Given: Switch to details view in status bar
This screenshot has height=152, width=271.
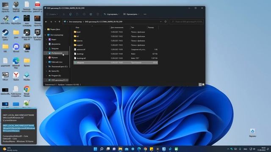Looking at the screenshot, I should coord(200,84).
